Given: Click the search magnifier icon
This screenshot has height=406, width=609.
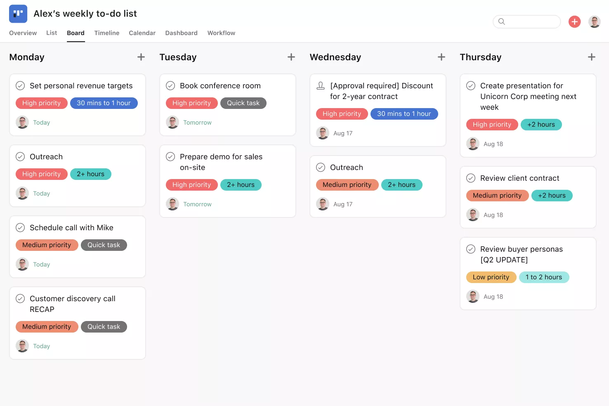Looking at the screenshot, I should coord(502,21).
